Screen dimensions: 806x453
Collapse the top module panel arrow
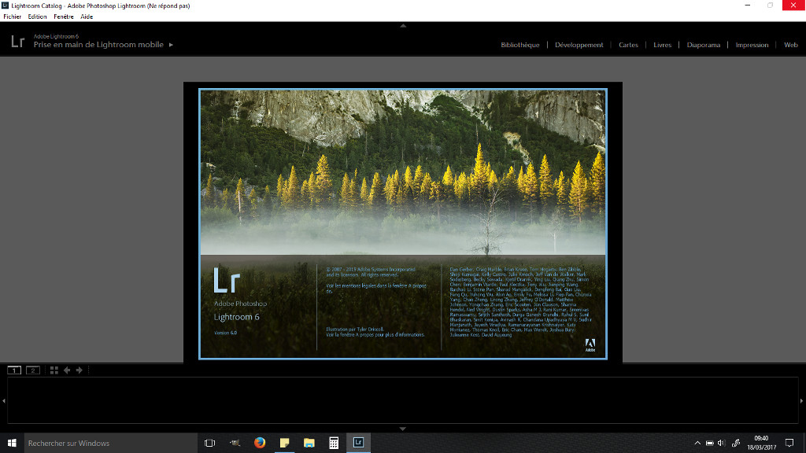tap(403, 25)
